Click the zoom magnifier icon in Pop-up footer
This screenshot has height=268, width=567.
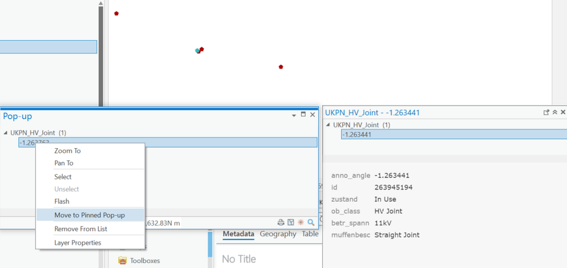[x=311, y=223]
